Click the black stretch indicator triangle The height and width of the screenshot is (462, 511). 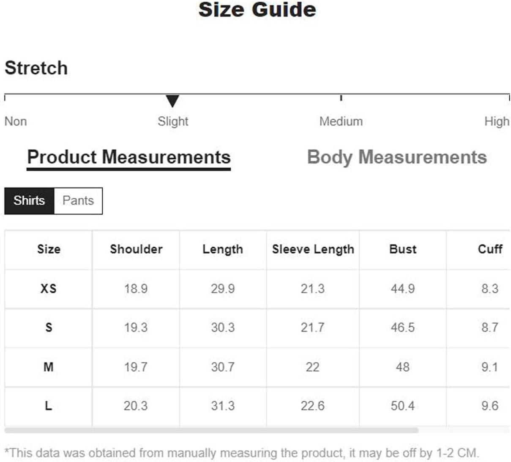[172, 101]
